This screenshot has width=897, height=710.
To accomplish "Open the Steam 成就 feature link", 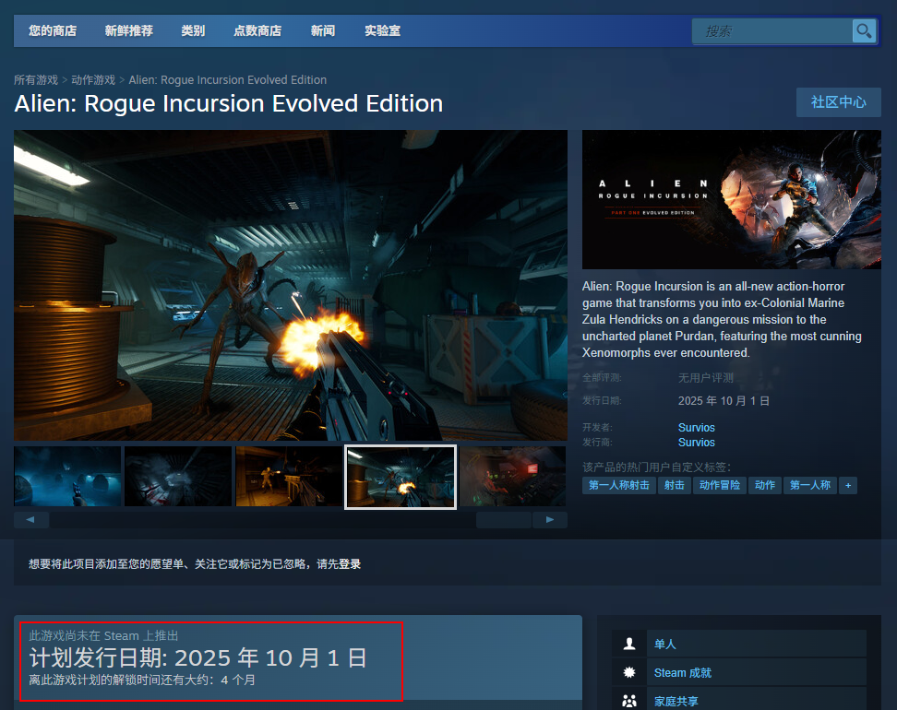I will coord(683,673).
